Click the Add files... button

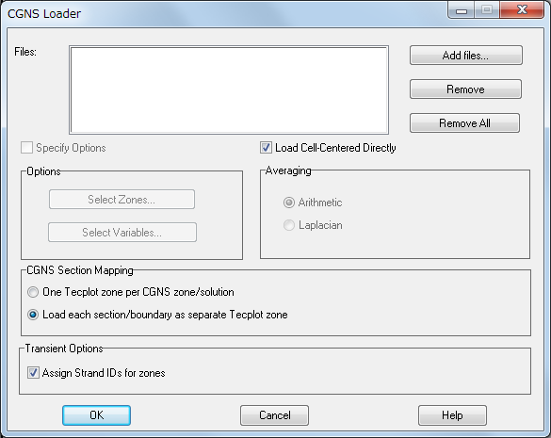pos(465,56)
